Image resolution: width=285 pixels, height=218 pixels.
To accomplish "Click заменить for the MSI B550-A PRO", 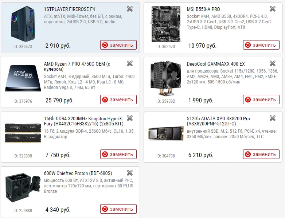I will 261,45.
